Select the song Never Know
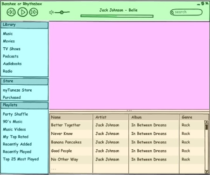Image resolution: width=210 pixels, height=175 pixels. [62, 134]
